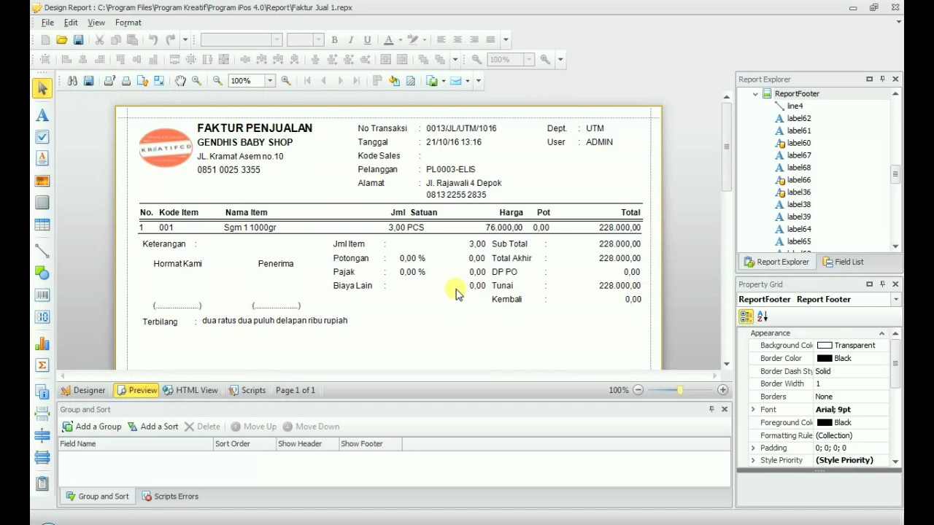
Task: Click the Export Document icon
Action: tap(431, 81)
